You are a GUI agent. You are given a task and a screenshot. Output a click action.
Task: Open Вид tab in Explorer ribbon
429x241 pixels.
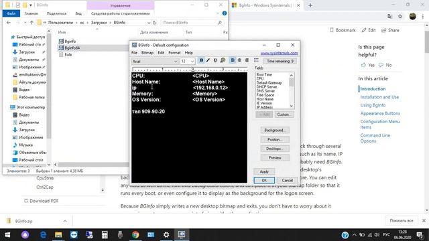(78, 13)
